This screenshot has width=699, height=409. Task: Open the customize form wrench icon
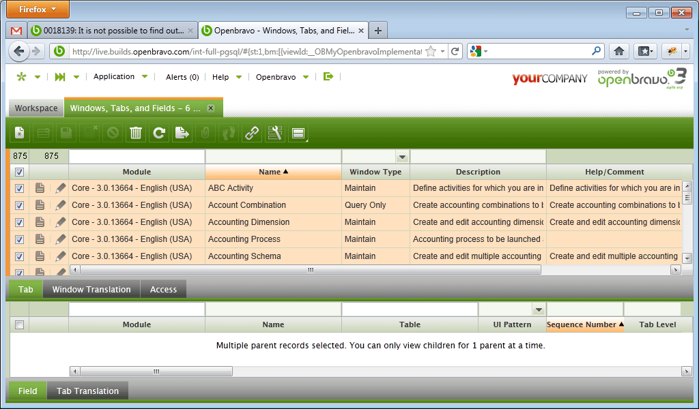(x=275, y=134)
